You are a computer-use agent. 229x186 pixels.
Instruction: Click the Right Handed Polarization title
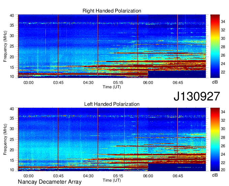pos(112,11)
